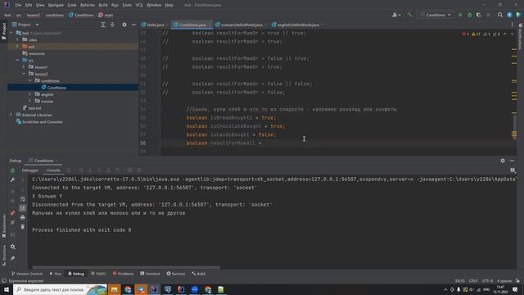
Task: Click the Rerun icon in Debug panel
Action: (x=12, y=170)
